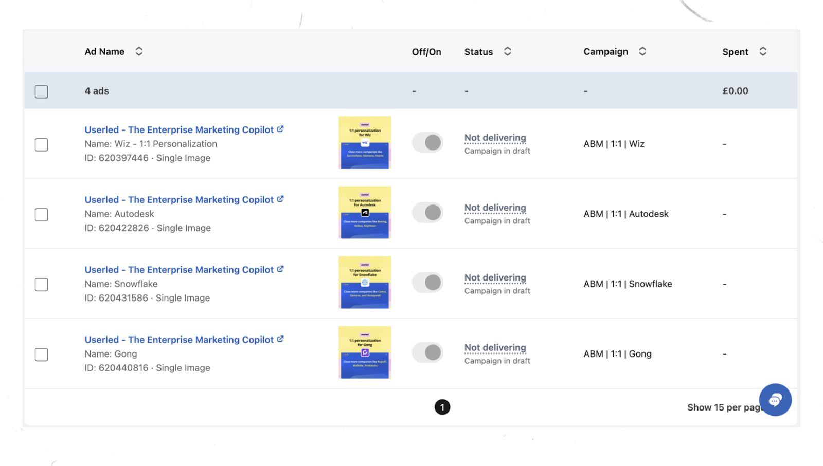
Task: Select all 4 ads checkbox
Action: pos(42,91)
